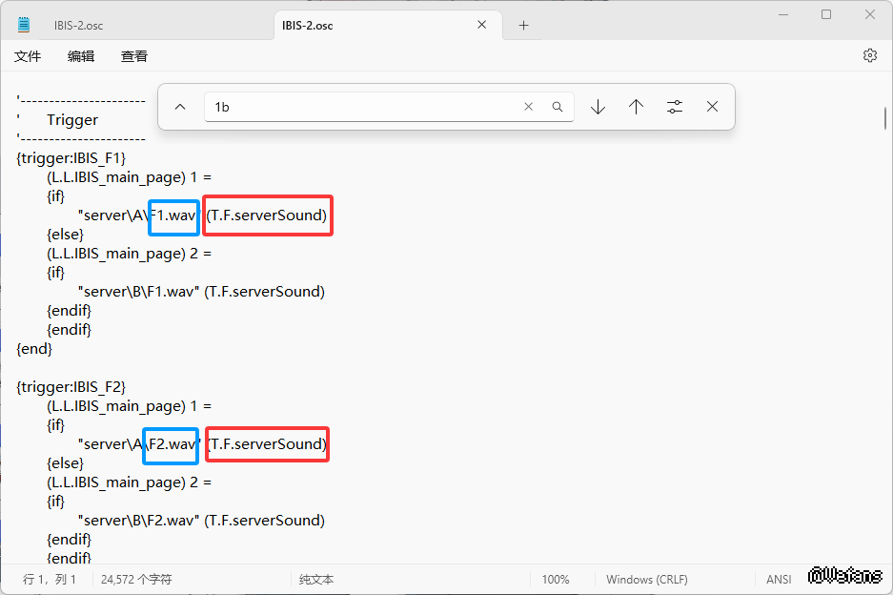
Task: Open ANSI encoding selector
Action: point(779,579)
